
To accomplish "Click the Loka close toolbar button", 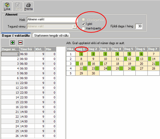I will tap(7, 7).
